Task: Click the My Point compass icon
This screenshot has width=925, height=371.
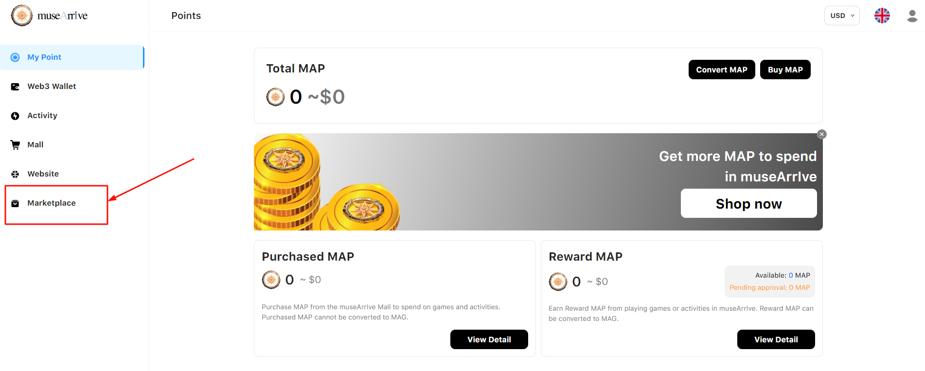Action: point(15,57)
